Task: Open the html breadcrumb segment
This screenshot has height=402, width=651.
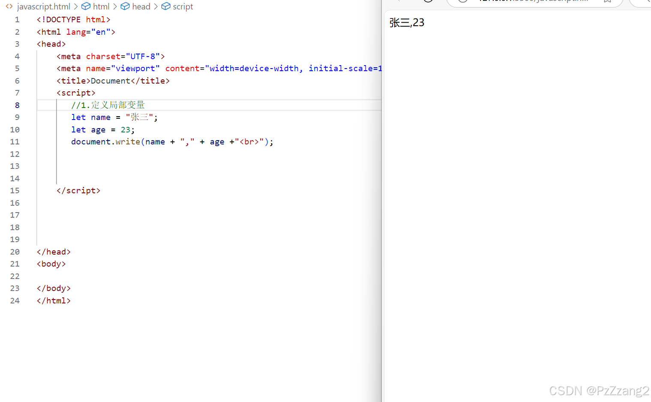Action: pos(101,6)
